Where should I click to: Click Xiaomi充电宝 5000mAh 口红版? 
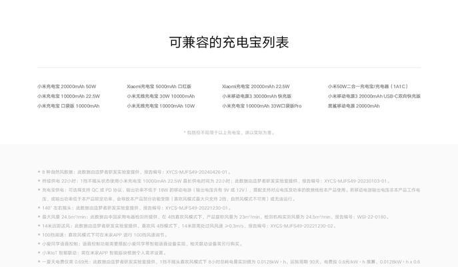159,86
